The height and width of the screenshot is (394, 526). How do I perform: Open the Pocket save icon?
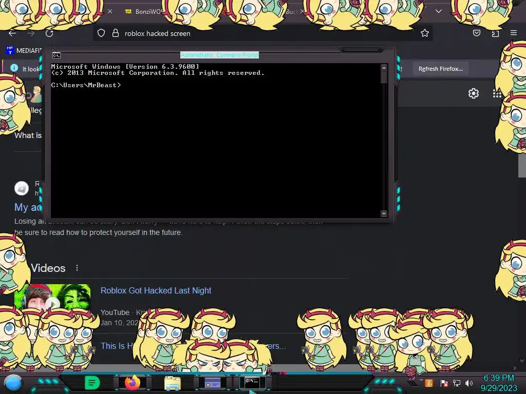[476, 33]
